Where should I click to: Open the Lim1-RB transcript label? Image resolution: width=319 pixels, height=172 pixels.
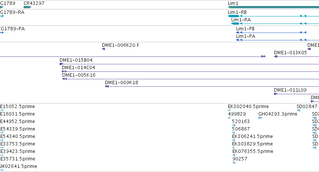click(x=237, y=12)
